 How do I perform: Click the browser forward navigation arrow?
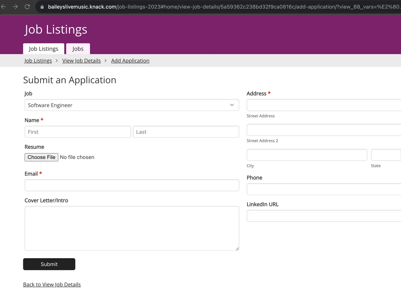coord(15,7)
